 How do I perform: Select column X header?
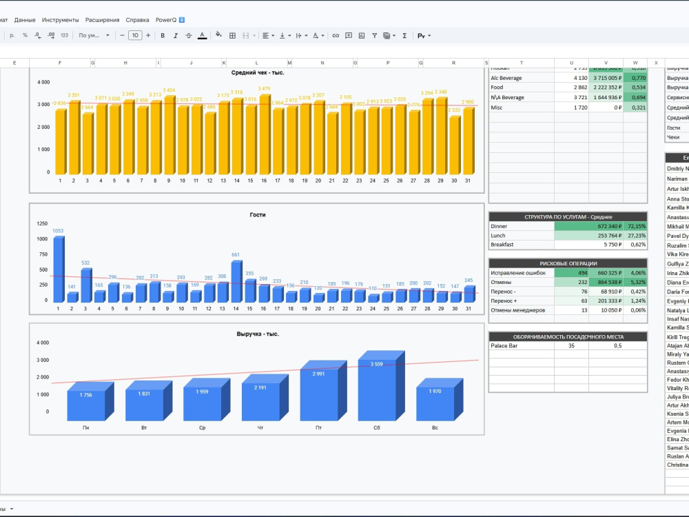click(656, 63)
